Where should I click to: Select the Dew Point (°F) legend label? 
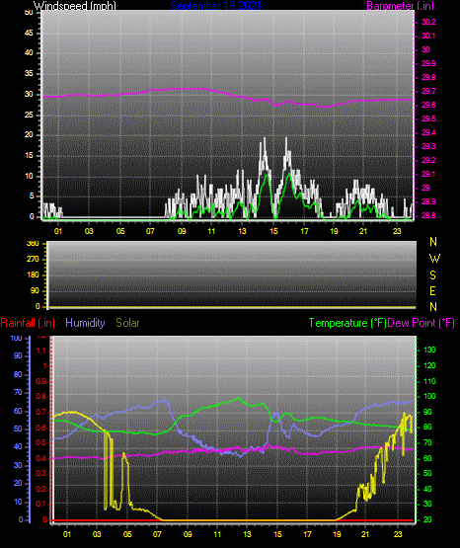pyautogui.click(x=422, y=323)
